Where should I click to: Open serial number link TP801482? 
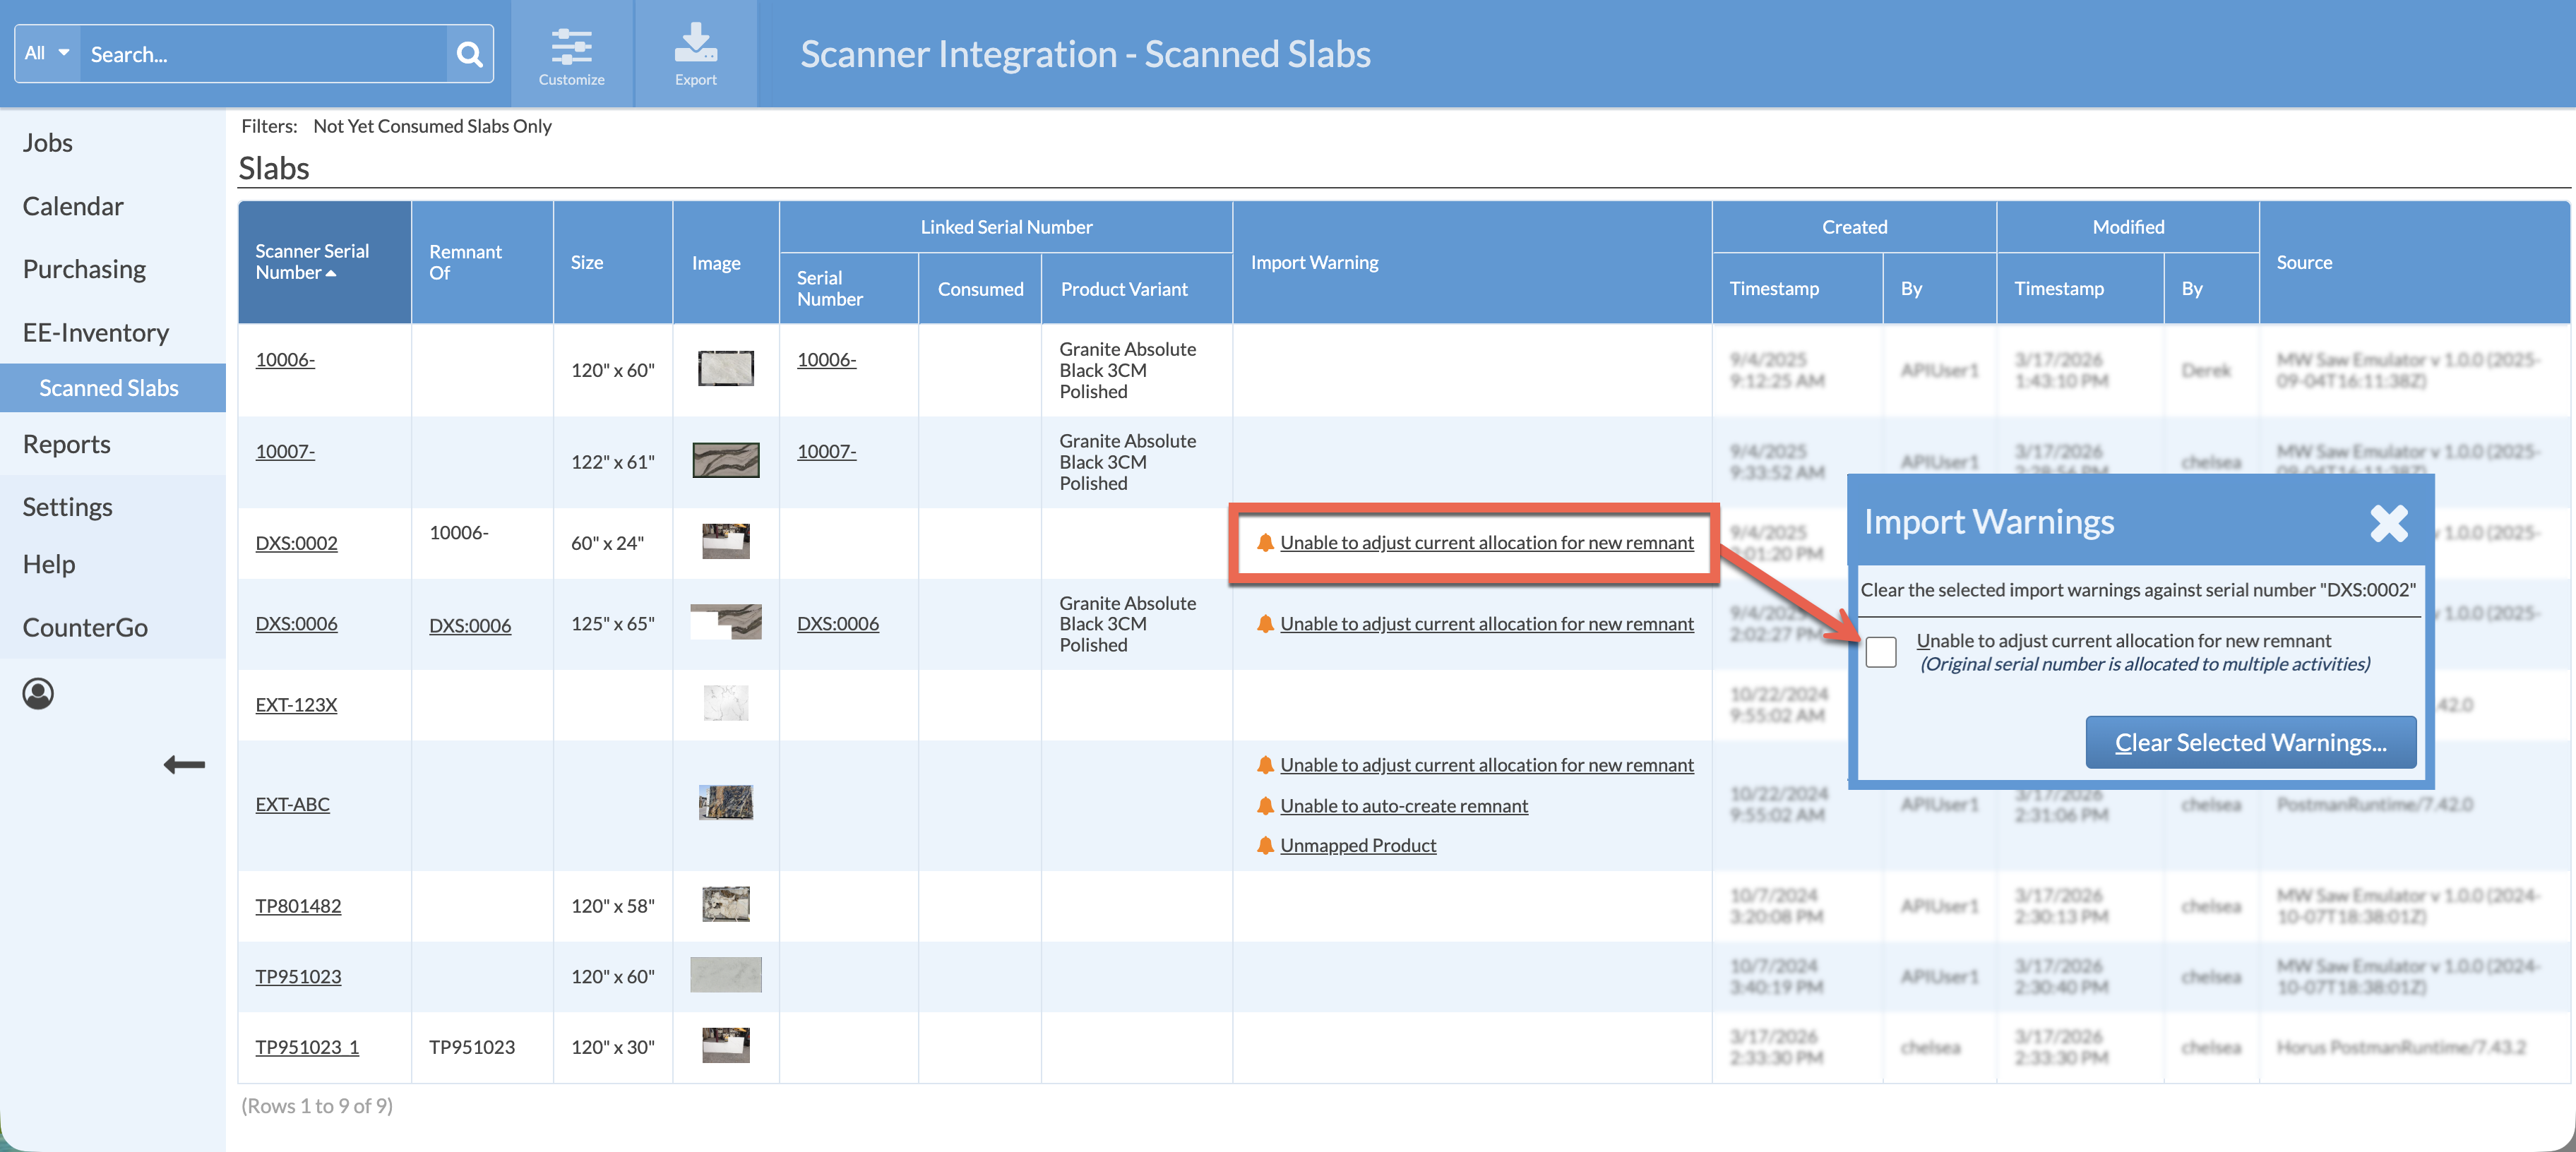coord(298,905)
